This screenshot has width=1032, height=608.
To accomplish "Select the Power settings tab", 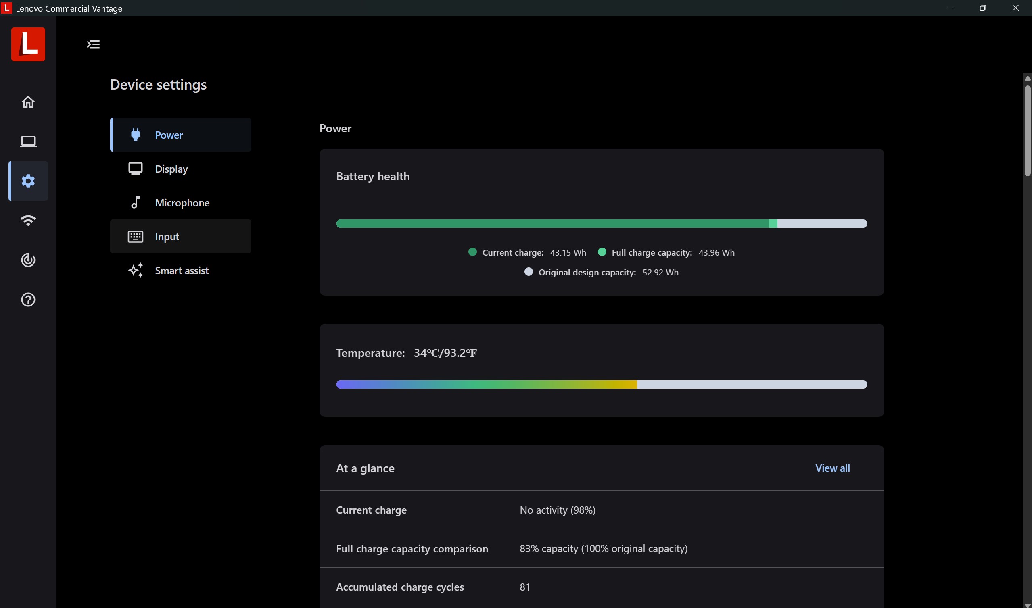I will (181, 135).
